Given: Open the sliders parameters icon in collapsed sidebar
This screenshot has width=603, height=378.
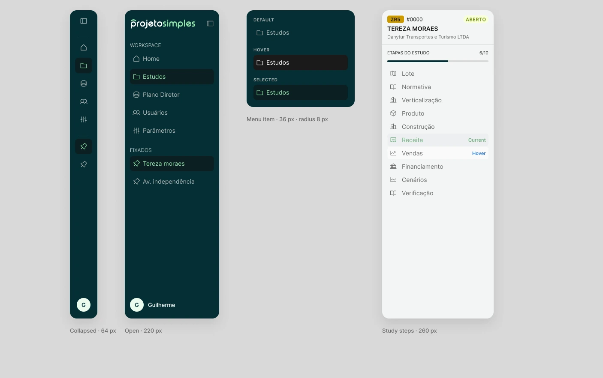Looking at the screenshot, I should [x=84, y=119].
